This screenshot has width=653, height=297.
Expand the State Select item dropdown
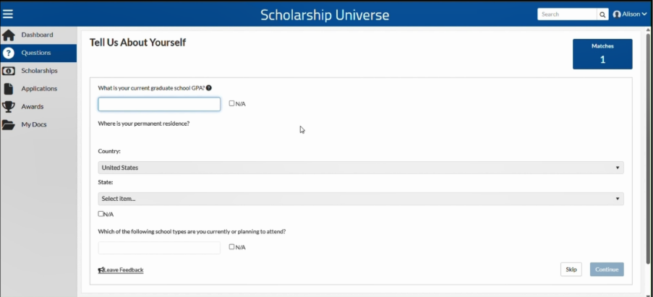(361, 199)
